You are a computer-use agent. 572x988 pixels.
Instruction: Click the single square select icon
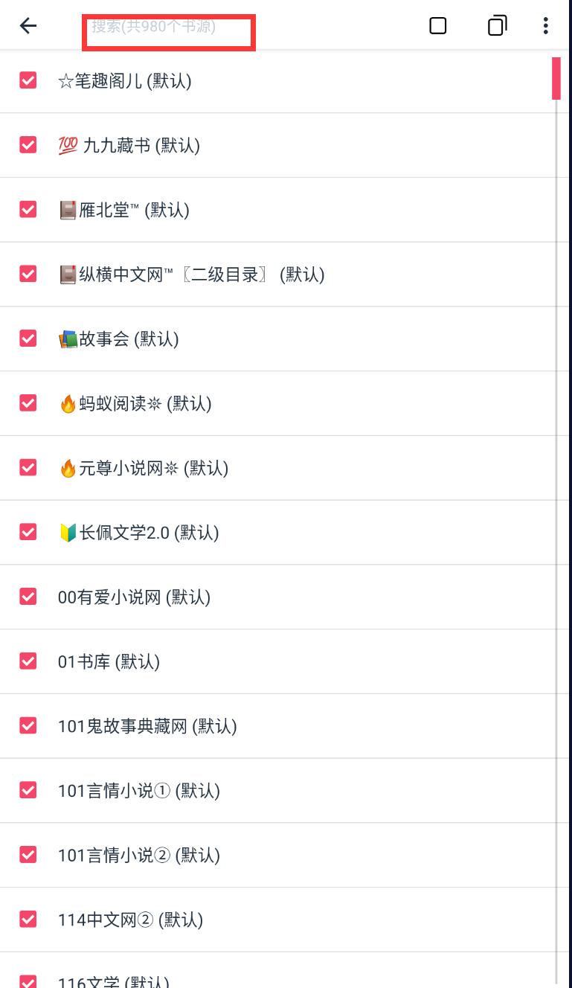(438, 26)
